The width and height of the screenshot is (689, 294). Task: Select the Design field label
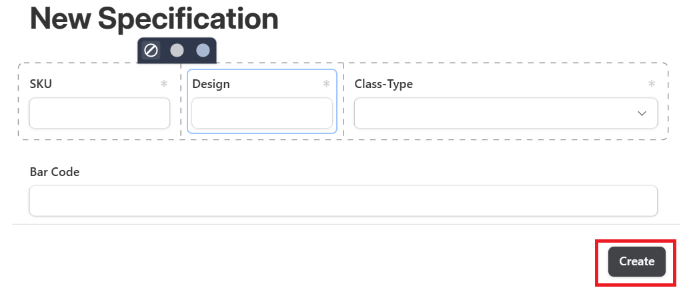point(211,84)
